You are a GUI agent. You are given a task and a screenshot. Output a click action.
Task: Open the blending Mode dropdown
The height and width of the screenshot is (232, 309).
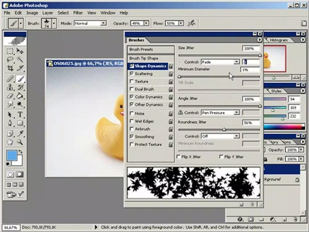pyautogui.click(x=103, y=23)
